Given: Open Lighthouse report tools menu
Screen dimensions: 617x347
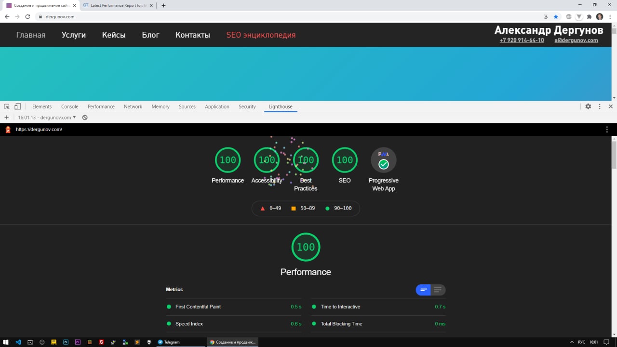Looking at the screenshot, I should pyautogui.click(x=607, y=129).
